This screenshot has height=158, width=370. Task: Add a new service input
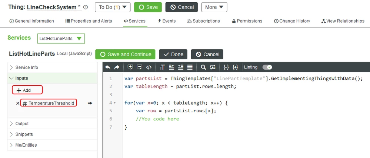(27, 90)
